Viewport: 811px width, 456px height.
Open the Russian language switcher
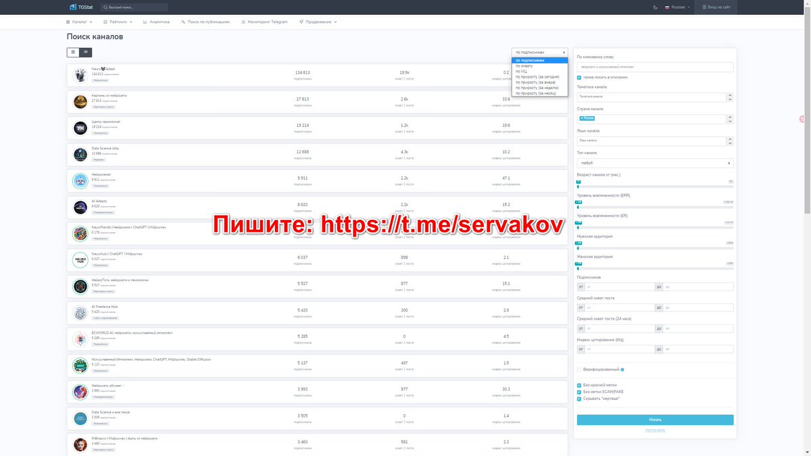tap(677, 7)
